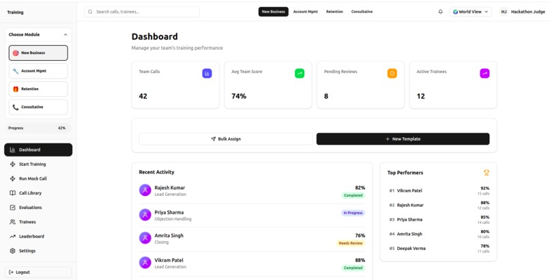Click the search calls, trainees field
The image size is (550, 280).
[142, 12]
